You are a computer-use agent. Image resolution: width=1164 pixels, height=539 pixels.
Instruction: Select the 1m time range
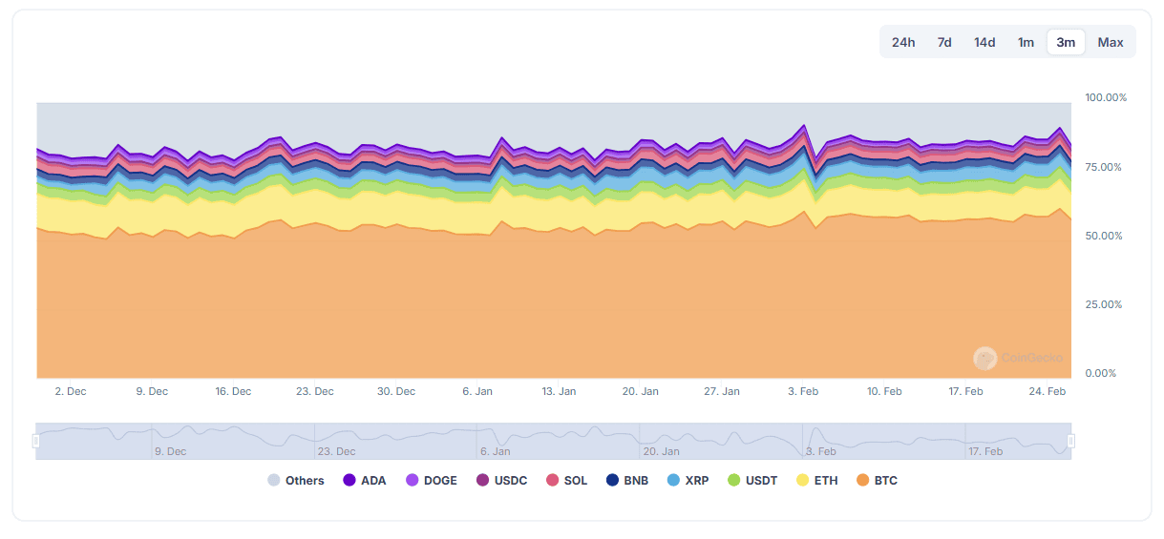point(1026,42)
